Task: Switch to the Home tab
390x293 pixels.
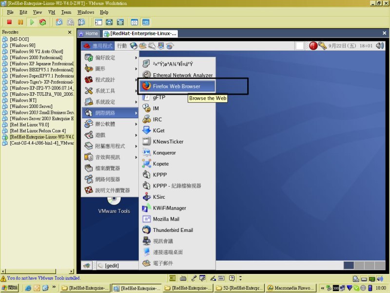Action: [x=89, y=34]
